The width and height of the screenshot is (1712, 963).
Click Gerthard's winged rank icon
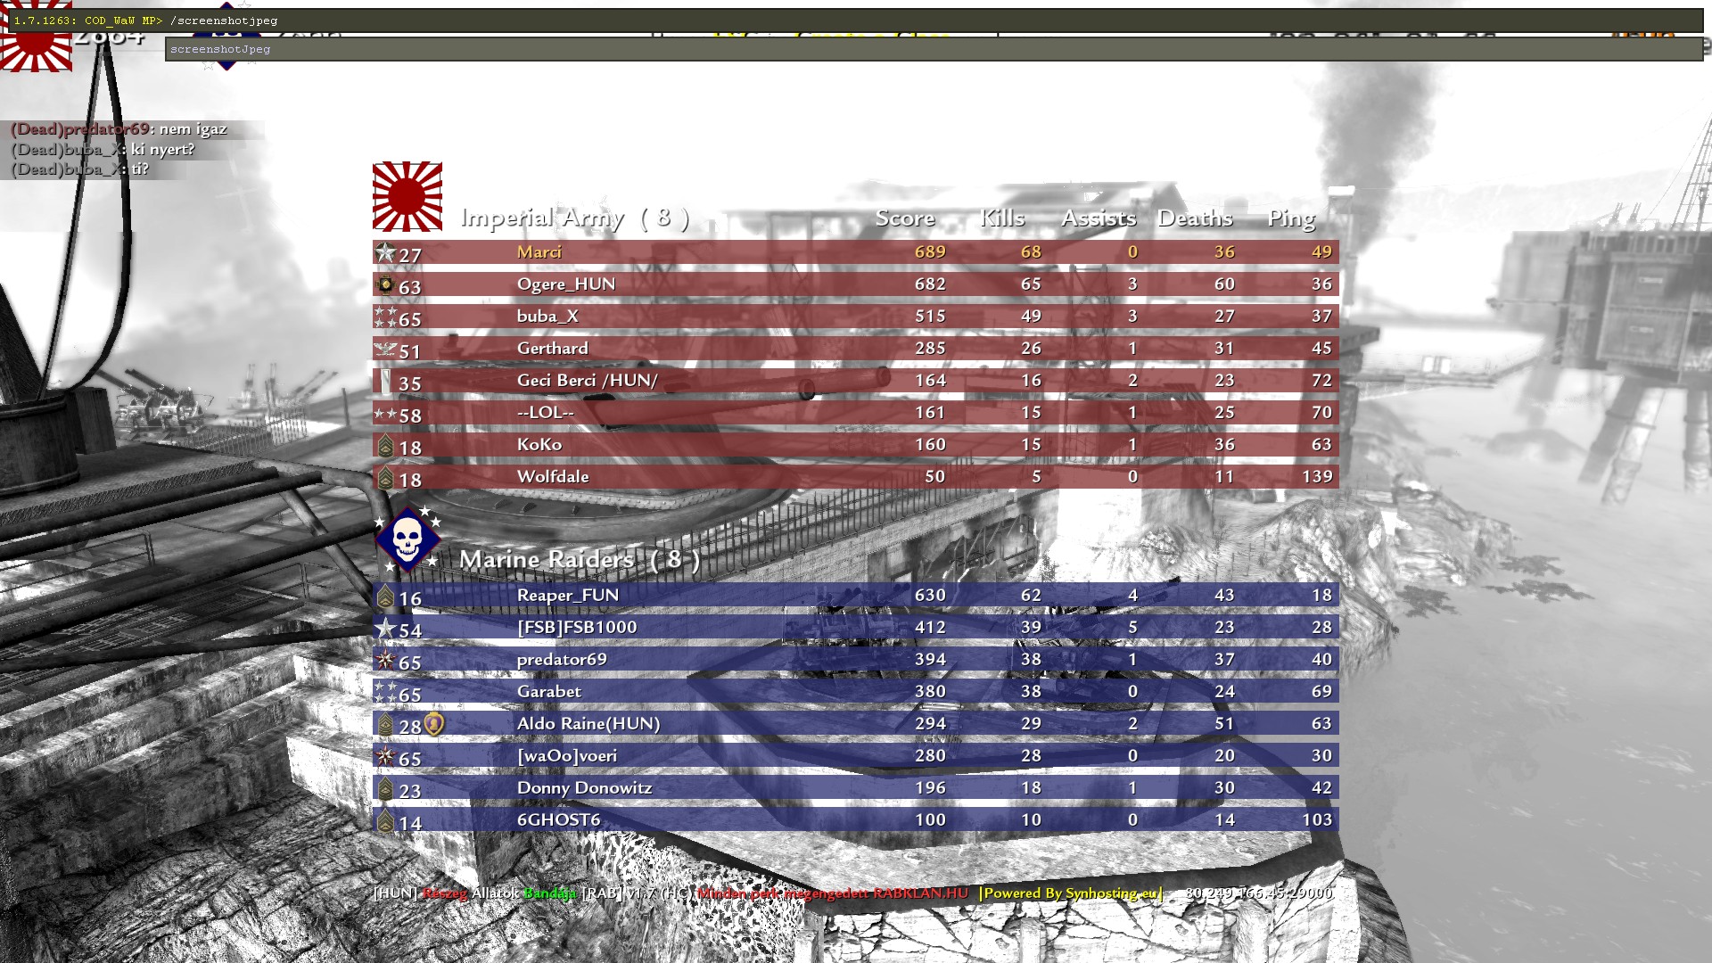384,350
